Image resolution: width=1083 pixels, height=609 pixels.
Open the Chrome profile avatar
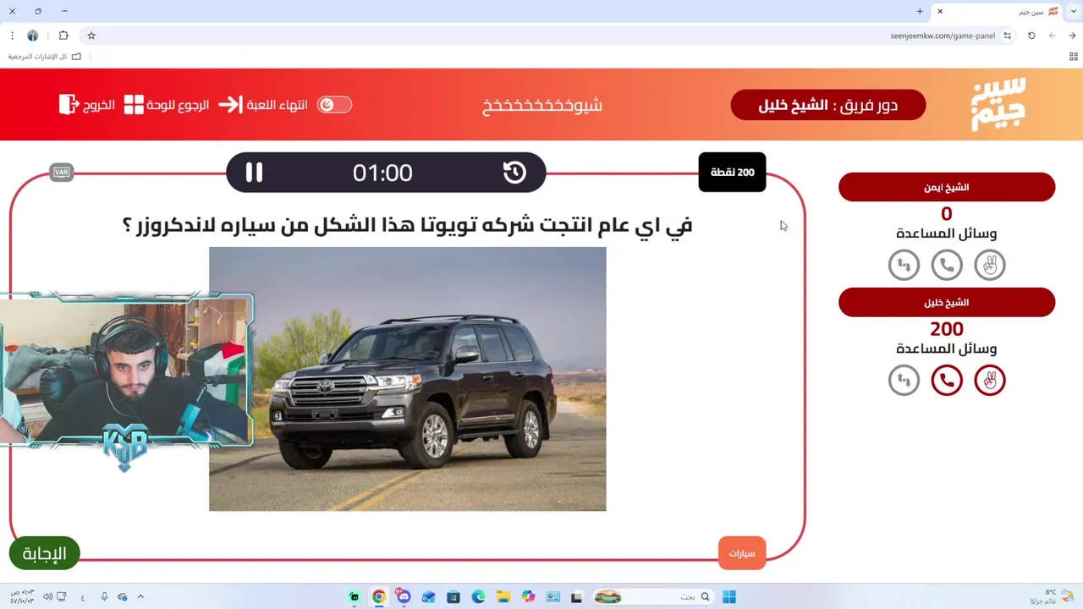pyautogui.click(x=33, y=36)
